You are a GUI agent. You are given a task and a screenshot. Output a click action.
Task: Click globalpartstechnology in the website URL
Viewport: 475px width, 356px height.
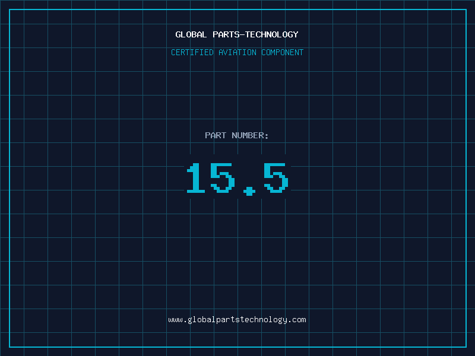point(237,320)
